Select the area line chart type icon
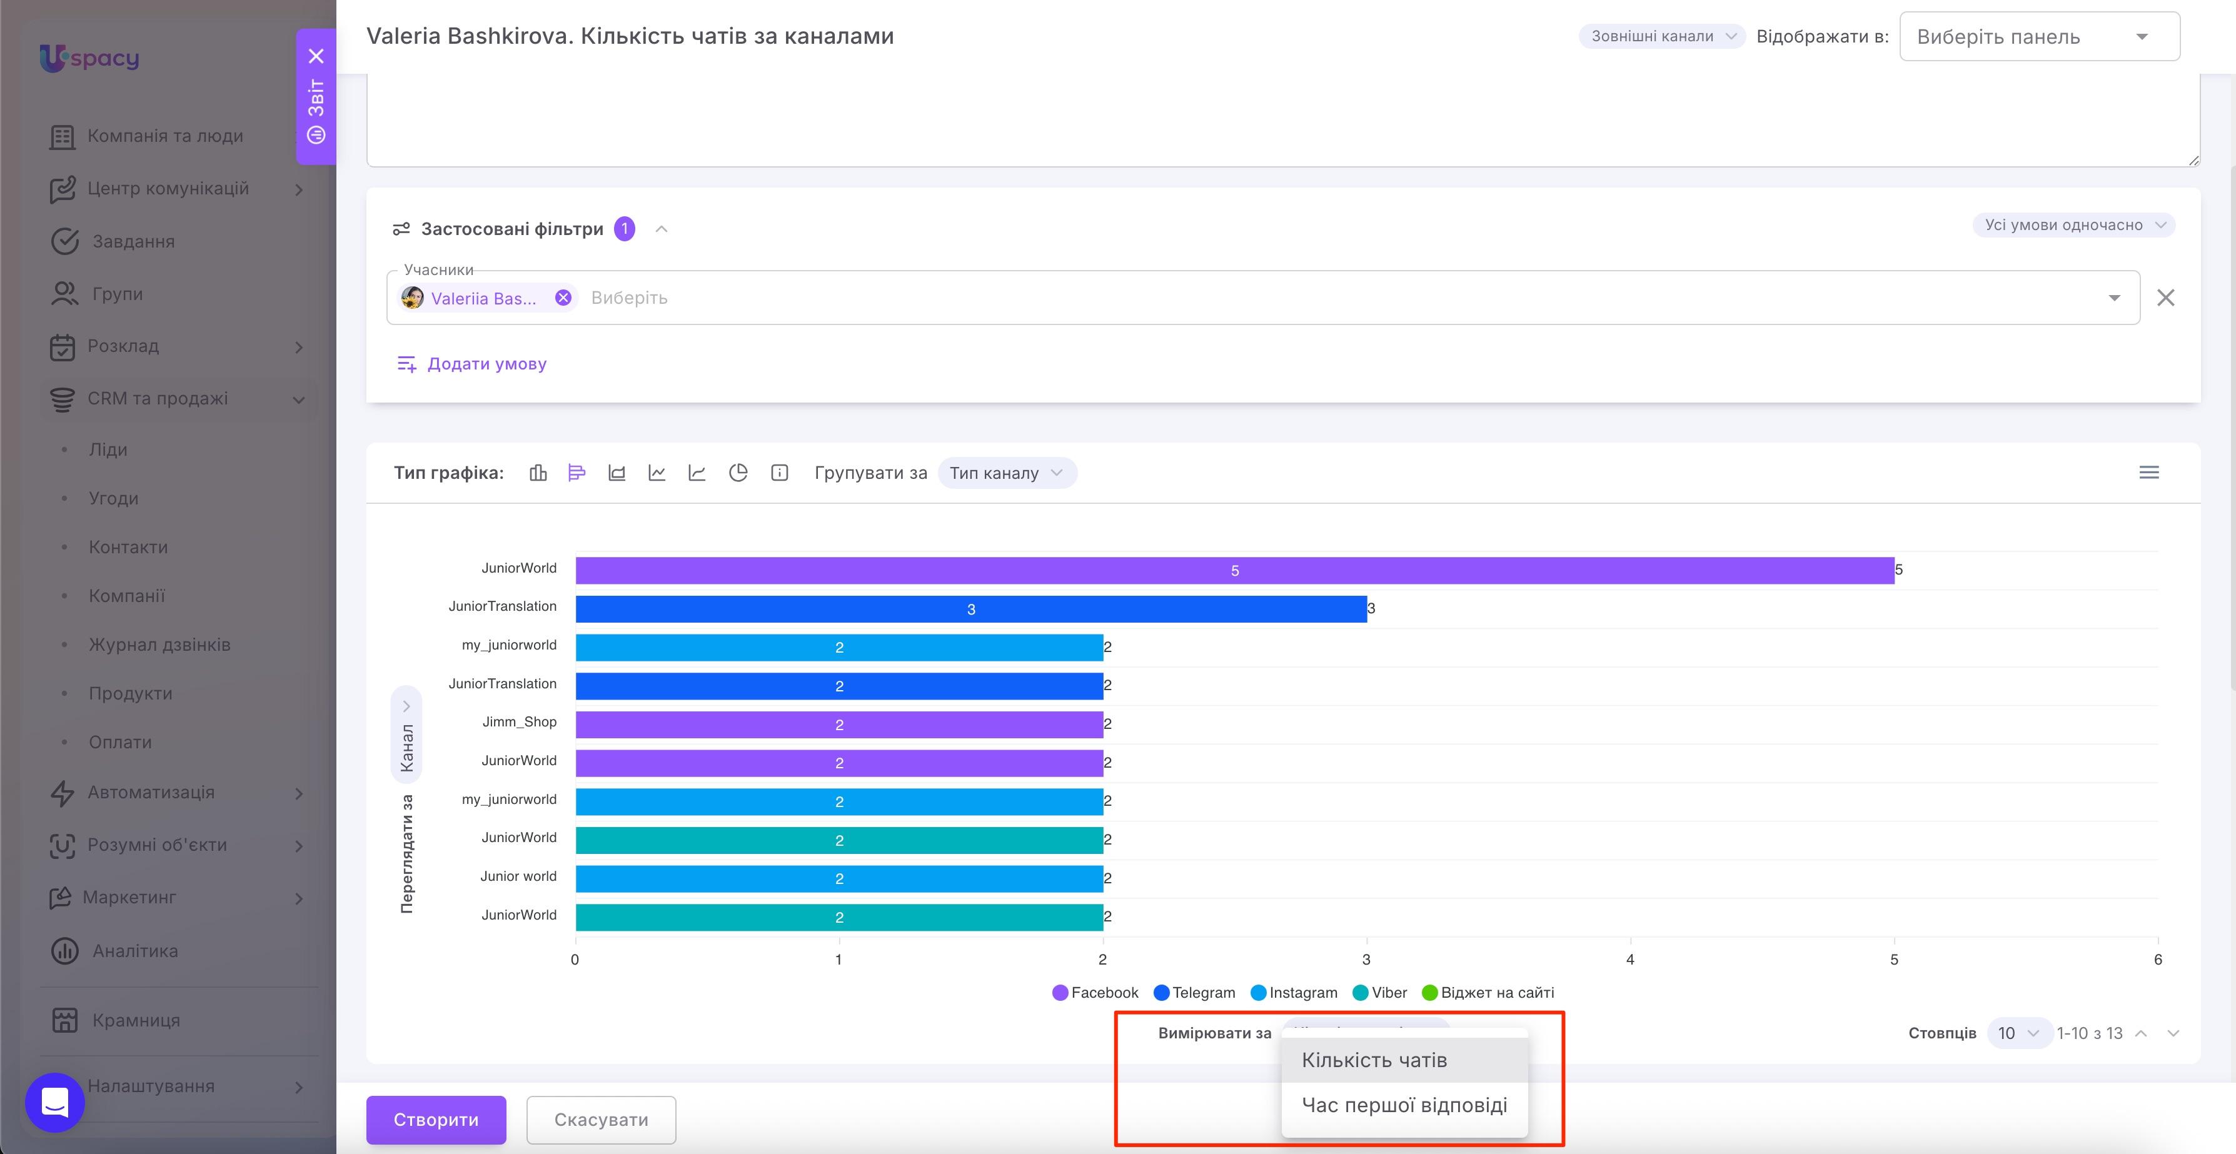The image size is (2236, 1154). click(697, 473)
